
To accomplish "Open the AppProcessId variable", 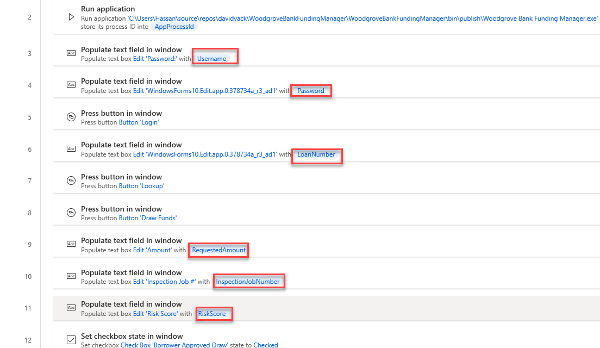I will point(174,26).
